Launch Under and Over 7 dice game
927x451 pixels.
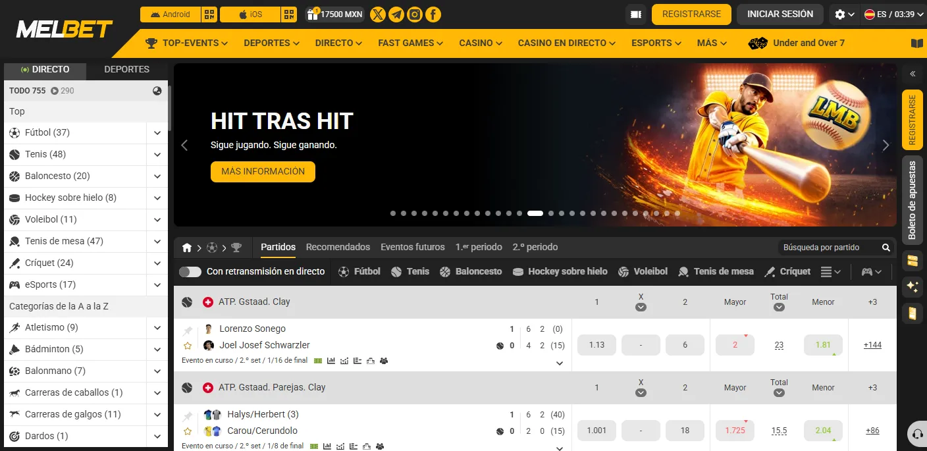[x=797, y=43]
